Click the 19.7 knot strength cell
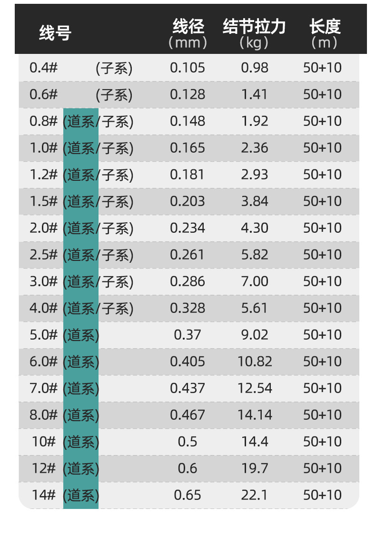 click(x=255, y=468)
